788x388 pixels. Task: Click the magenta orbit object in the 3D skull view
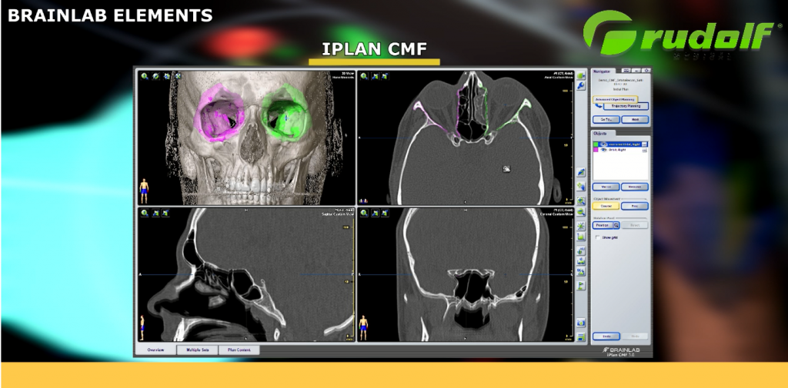click(x=219, y=112)
